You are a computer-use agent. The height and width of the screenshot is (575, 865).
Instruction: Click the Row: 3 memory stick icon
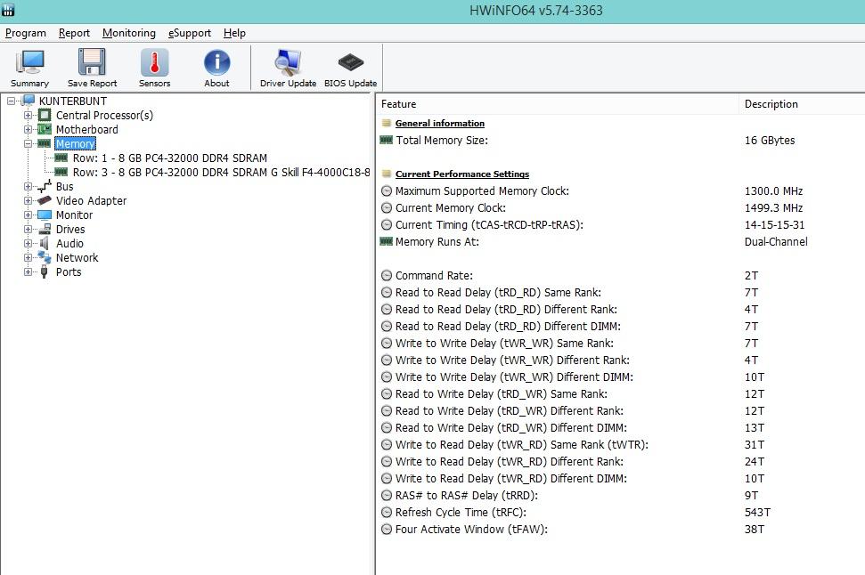pos(61,172)
